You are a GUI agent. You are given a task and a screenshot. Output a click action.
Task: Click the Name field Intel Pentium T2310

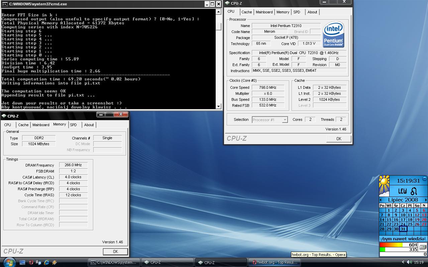click(x=286, y=26)
